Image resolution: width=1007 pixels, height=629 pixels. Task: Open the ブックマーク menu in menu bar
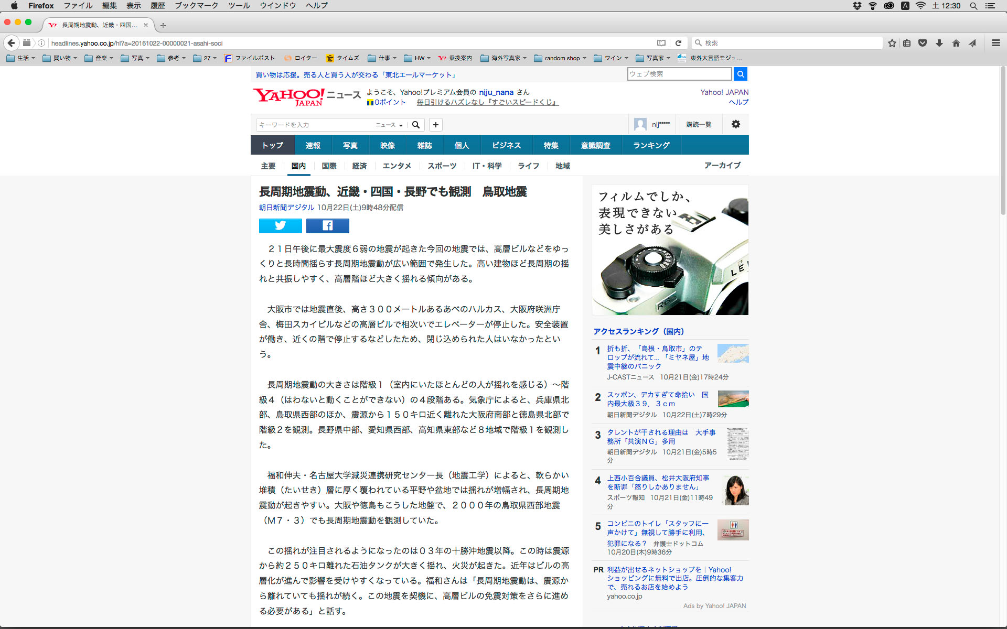tap(196, 6)
